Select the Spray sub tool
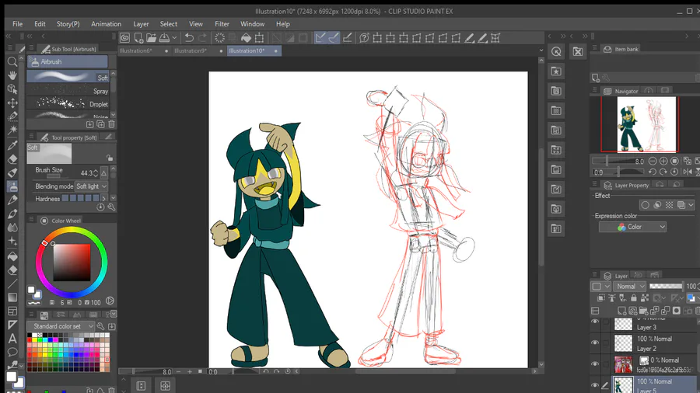This screenshot has width=700, height=393. (x=68, y=90)
